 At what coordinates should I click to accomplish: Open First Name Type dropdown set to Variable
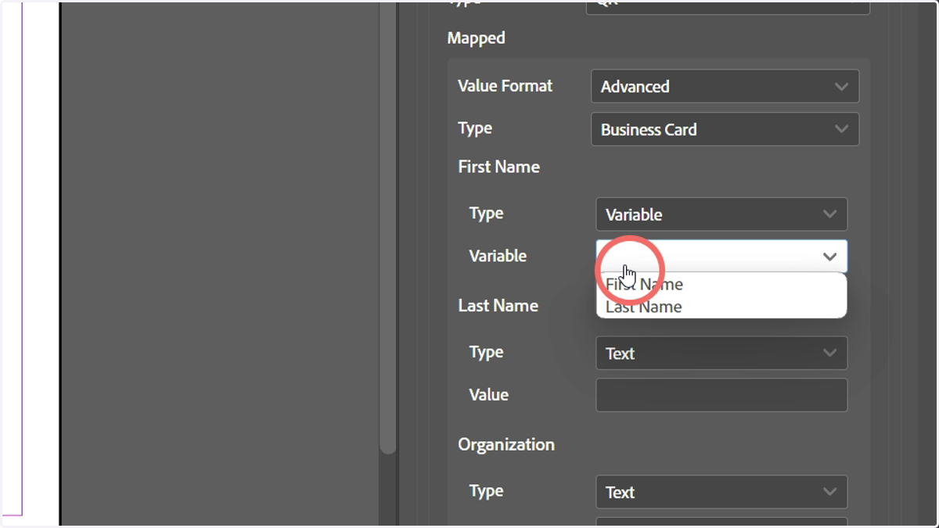tap(721, 214)
